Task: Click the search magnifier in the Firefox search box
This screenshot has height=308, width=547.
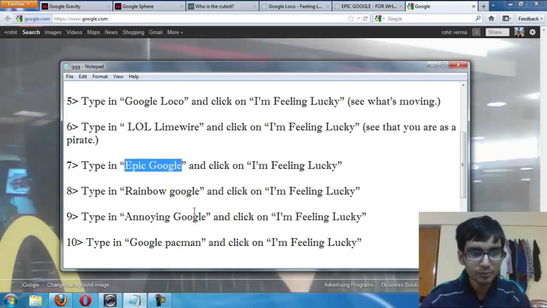Action: click(478, 18)
